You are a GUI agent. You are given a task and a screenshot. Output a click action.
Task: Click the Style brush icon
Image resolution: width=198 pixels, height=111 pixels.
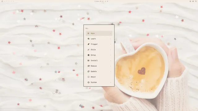click(x=88, y=50)
